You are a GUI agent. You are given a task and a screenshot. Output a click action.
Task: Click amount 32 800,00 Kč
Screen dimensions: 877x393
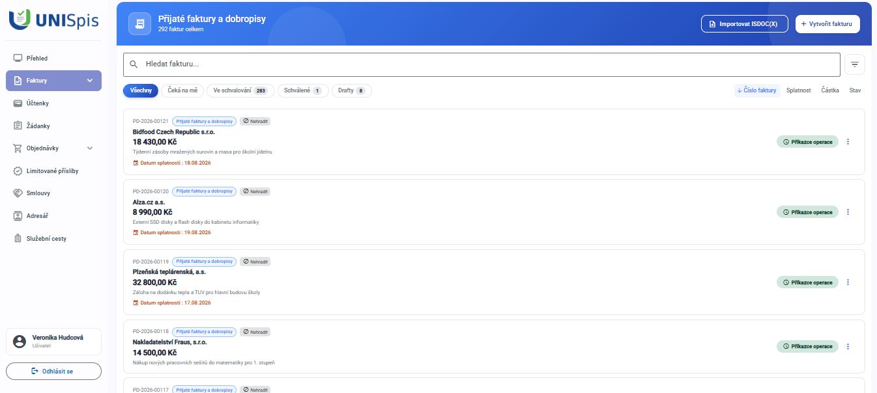[154, 282]
